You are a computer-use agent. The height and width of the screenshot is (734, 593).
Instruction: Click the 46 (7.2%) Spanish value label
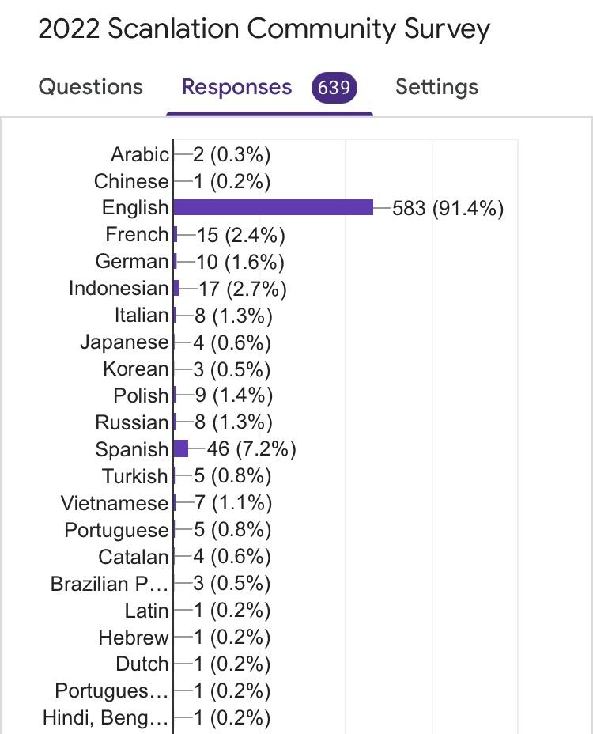251,449
